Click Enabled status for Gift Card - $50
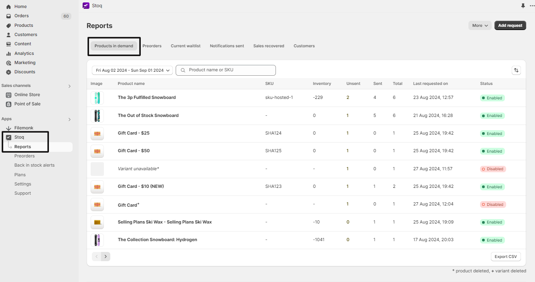This screenshot has width=535, height=282. [492, 151]
